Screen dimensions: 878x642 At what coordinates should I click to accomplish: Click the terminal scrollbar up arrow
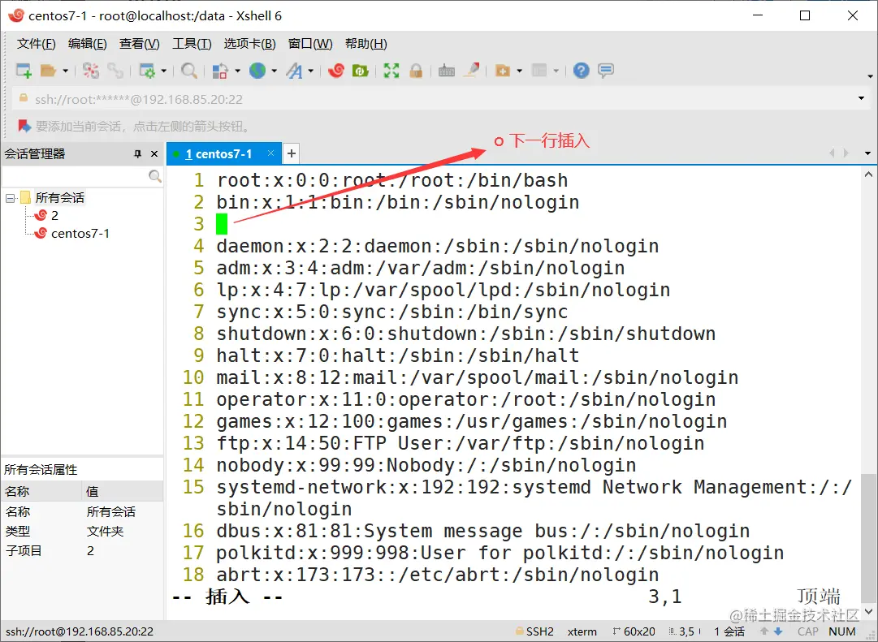pyautogui.click(x=868, y=175)
